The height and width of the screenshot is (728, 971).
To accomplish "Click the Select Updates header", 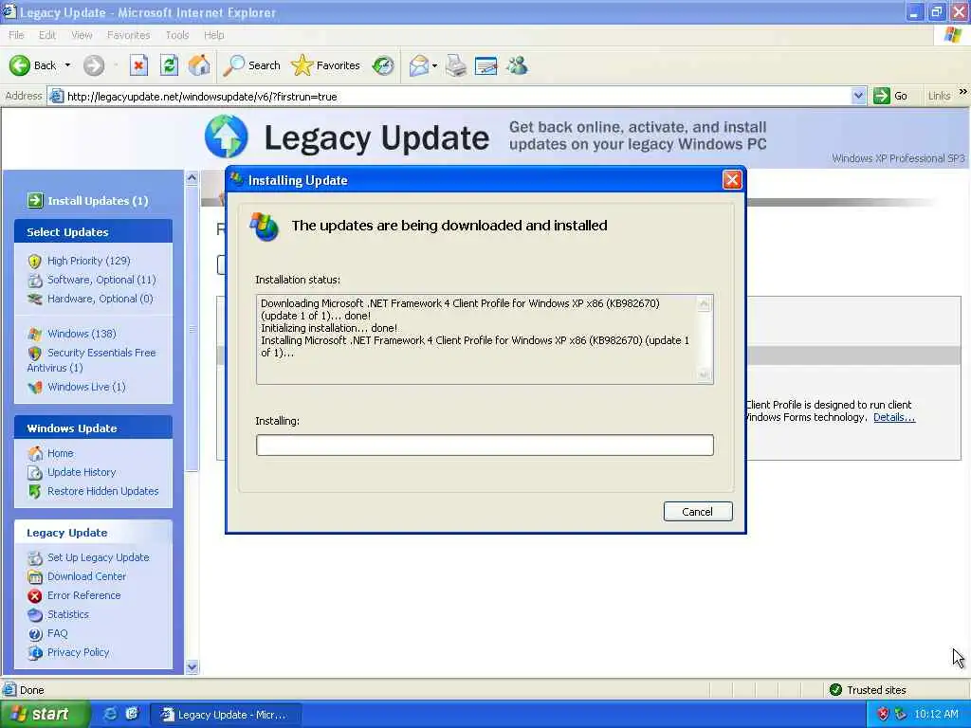I will pyautogui.click(x=94, y=231).
